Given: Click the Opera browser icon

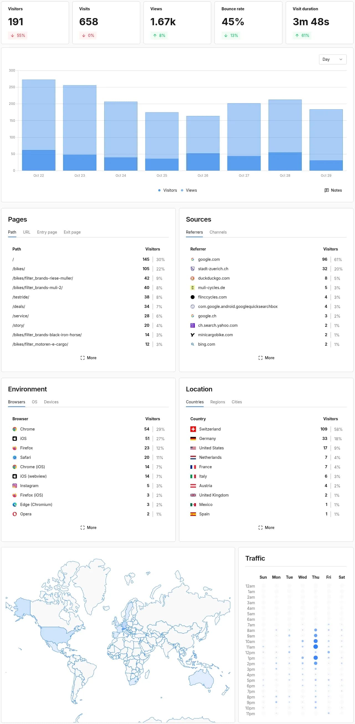Looking at the screenshot, I should [15, 514].
